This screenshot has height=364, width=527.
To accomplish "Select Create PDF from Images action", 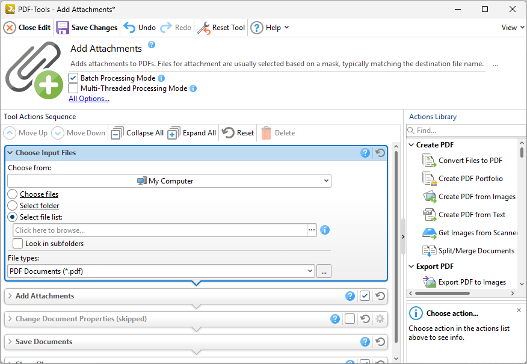I will click(469, 197).
